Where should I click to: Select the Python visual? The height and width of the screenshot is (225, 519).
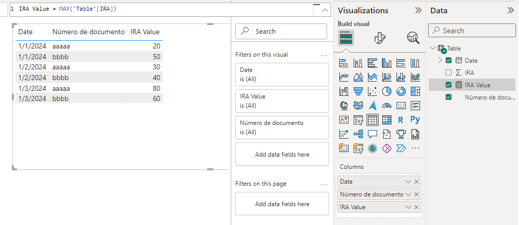point(415,119)
